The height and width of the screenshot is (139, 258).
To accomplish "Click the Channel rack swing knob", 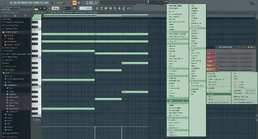I will pyautogui.click(x=238, y=47).
